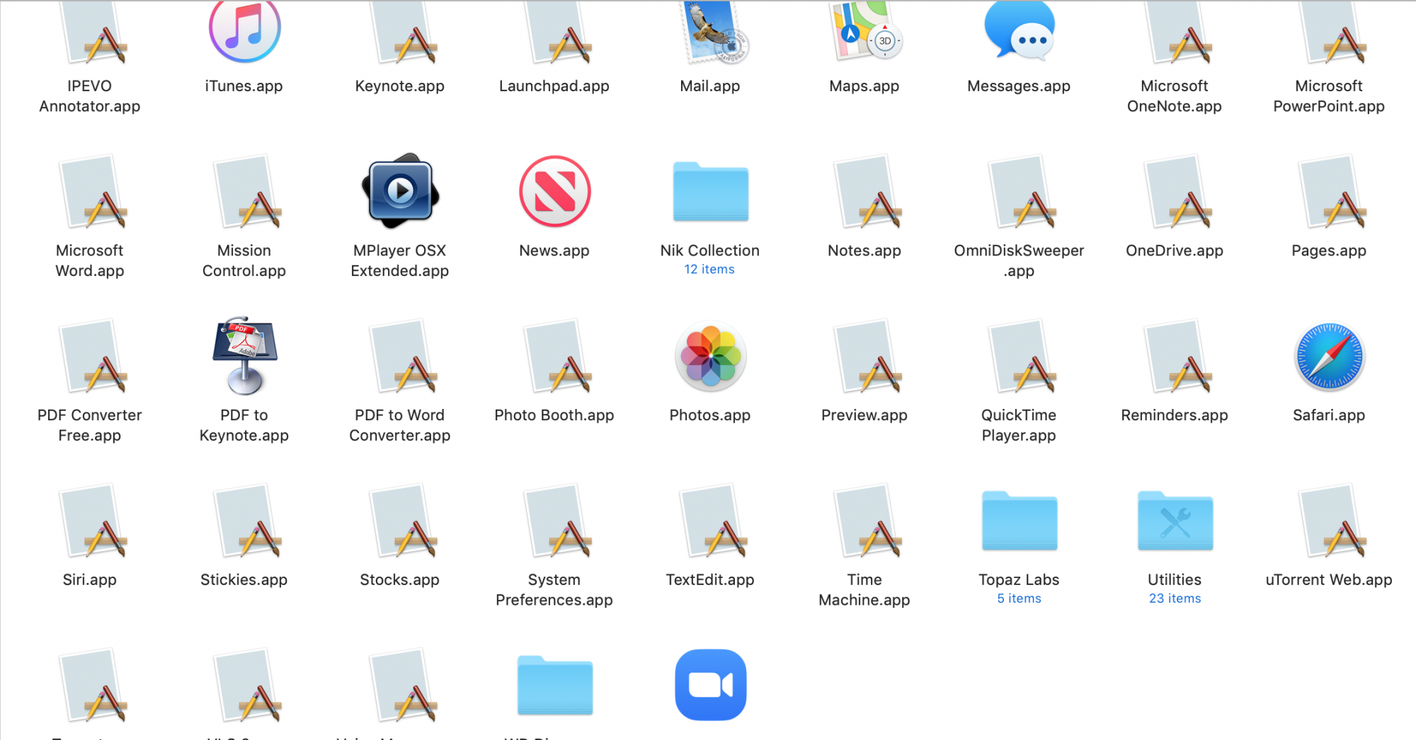Select the Reminders.app icon

1178,357
